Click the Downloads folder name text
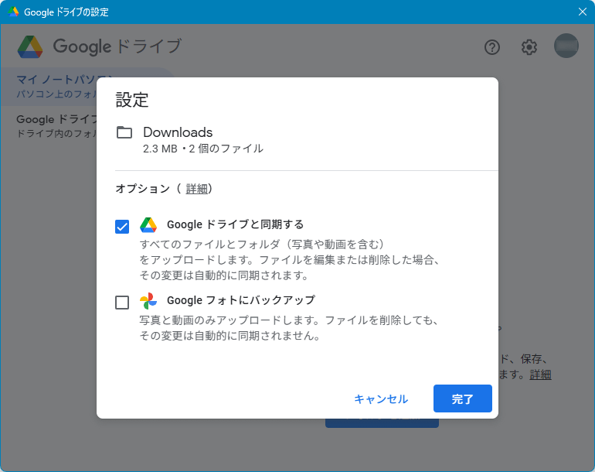Viewport: 595px width, 472px height. [x=178, y=132]
